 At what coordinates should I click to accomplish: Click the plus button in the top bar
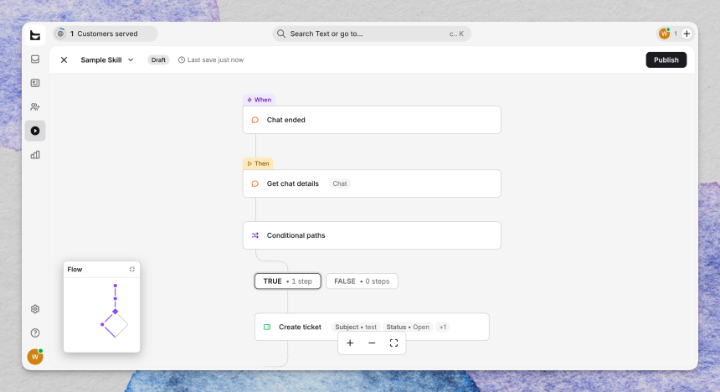687,34
